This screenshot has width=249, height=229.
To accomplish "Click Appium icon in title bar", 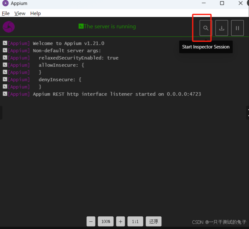I will point(5,3).
